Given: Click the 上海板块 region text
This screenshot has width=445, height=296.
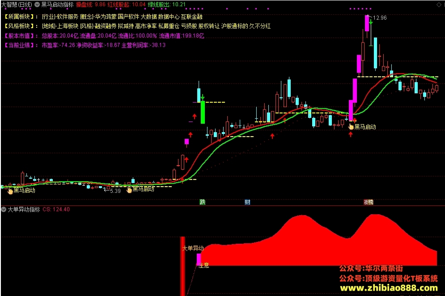Looking at the screenshot, I should coord(68,26).
